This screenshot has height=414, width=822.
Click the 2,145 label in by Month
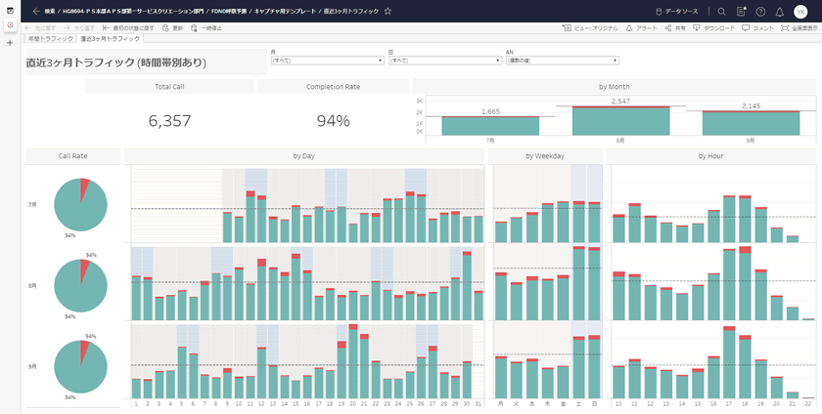[751, 105]
